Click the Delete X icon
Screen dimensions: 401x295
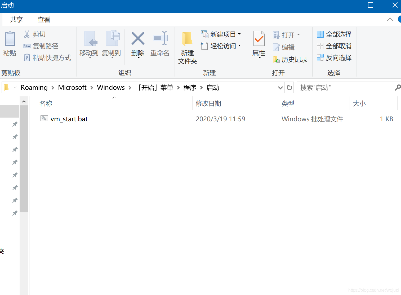point(138,38)
